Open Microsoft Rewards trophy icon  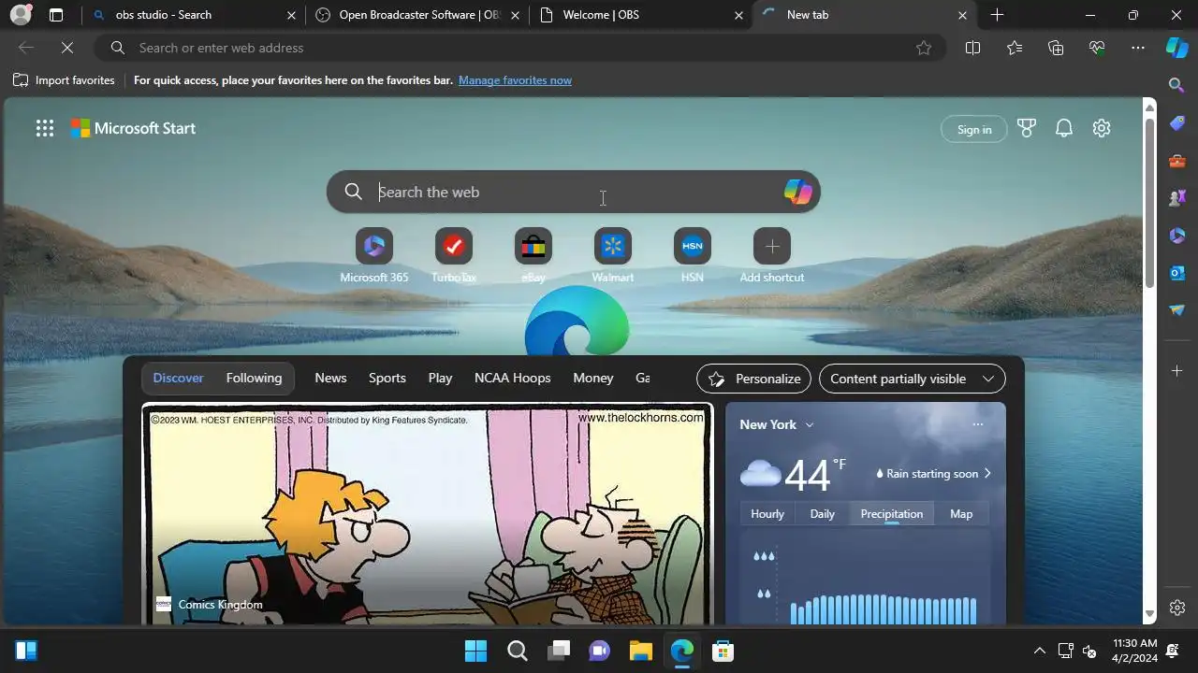[x=1027, y=129]
